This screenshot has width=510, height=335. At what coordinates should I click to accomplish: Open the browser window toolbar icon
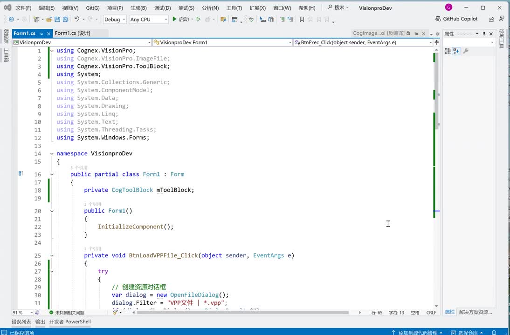click(x=234, y=20)
